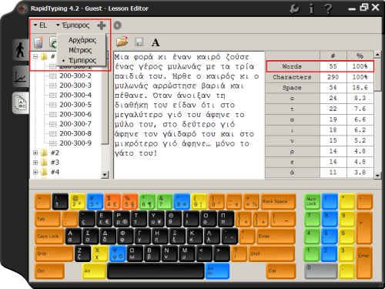Open the options wrench icon

294,9
